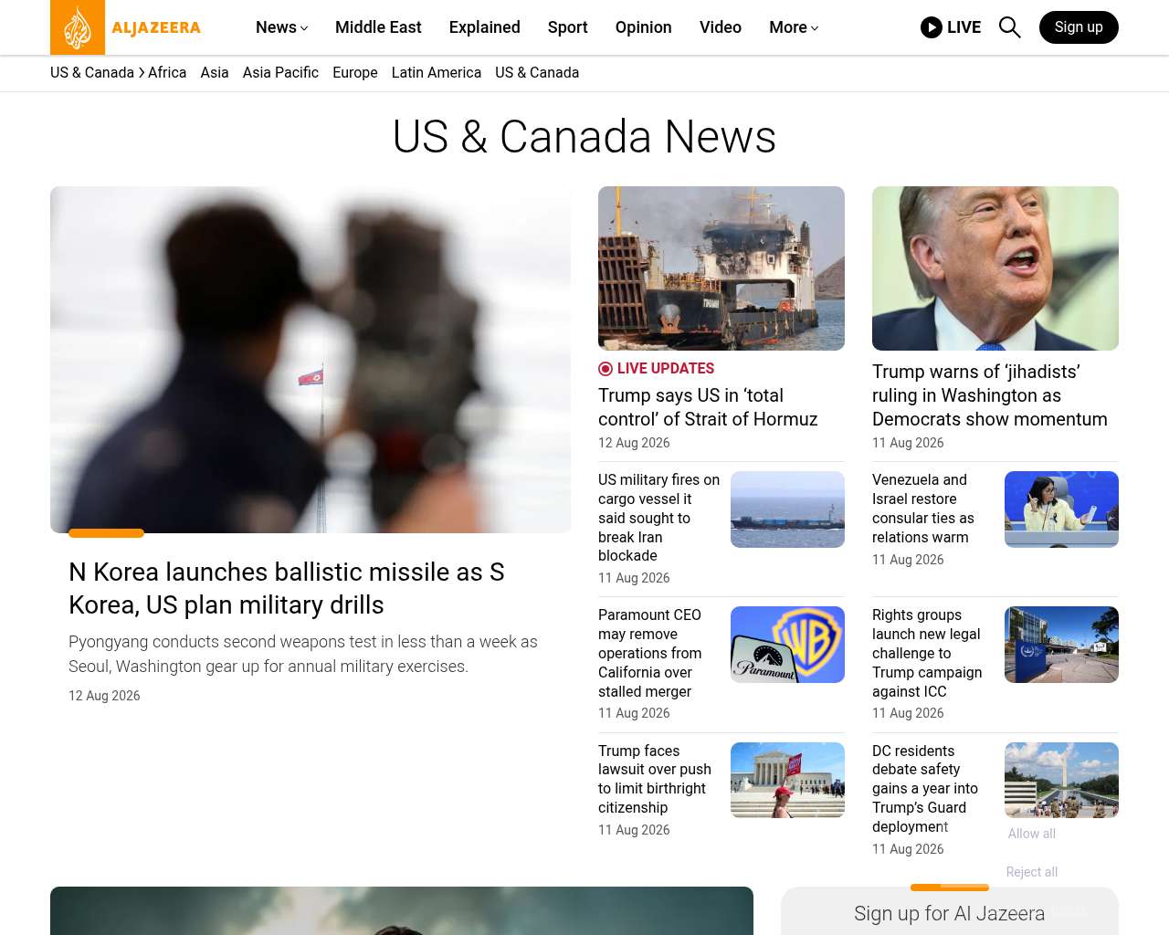The width and height of the screenshot is (1169, 935).
Task: Click the Sign up button
Action: coord(1079,27)
